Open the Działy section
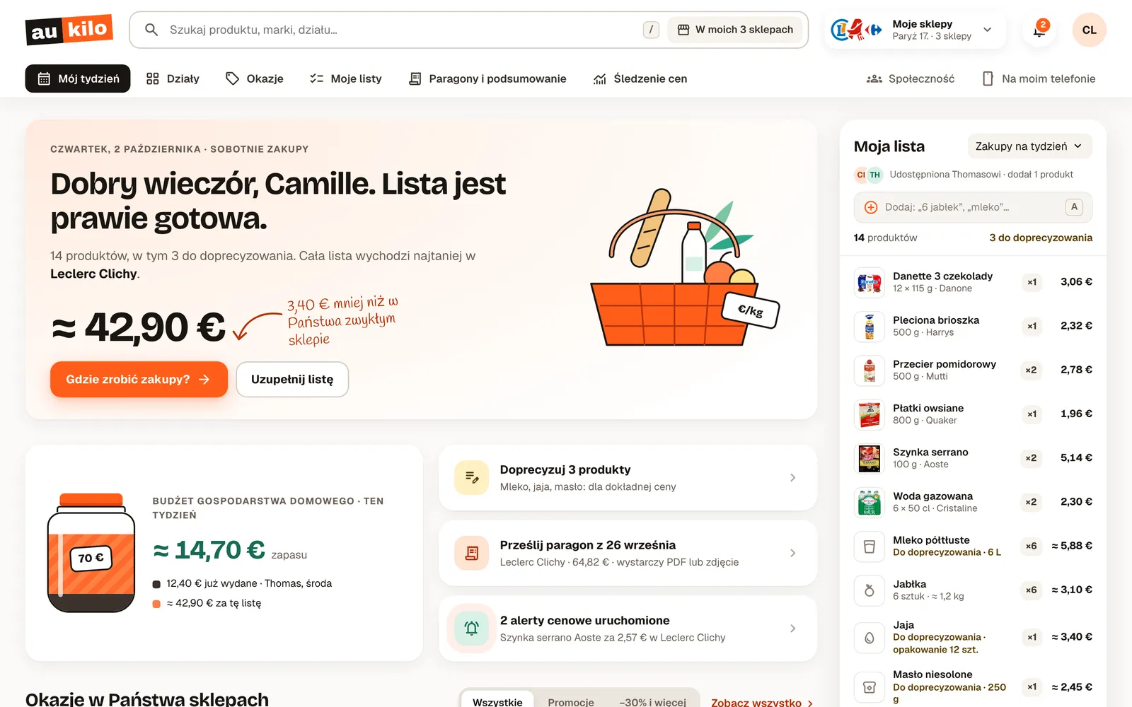 tap(173, 78)
